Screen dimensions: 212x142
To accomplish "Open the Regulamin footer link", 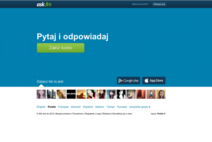I will coord(90,114).
